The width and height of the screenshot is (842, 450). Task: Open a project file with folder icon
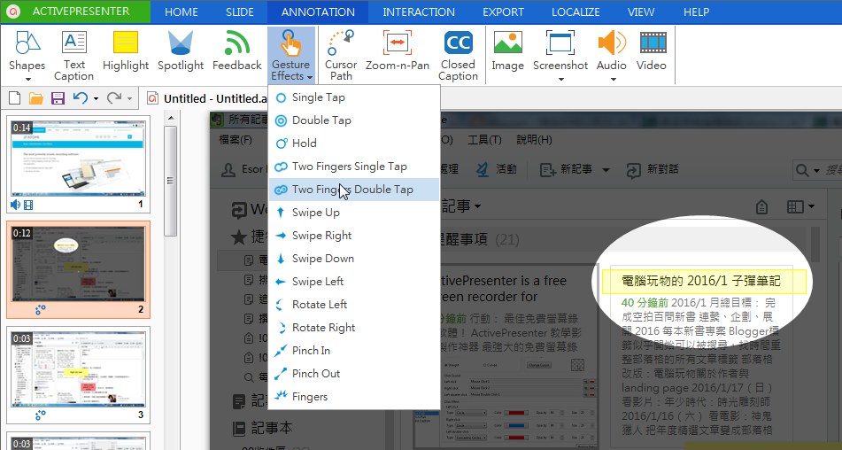coord(36,98)
